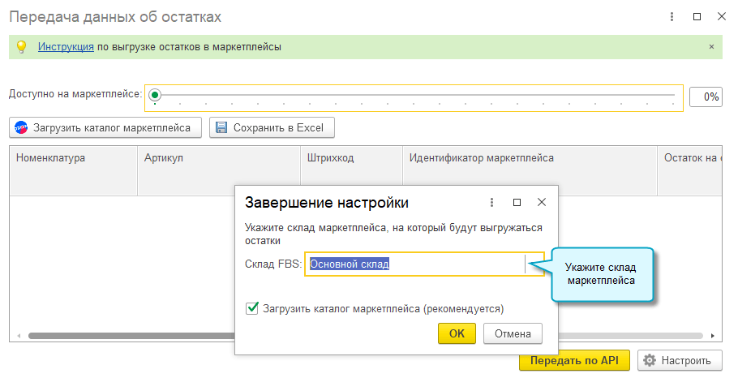Open the Инструкция link
The width and height of the screenshot is (738, 378).
66,47
